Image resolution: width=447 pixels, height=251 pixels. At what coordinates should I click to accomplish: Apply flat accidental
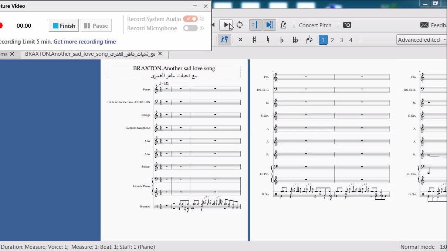click(x=282, y=40)
